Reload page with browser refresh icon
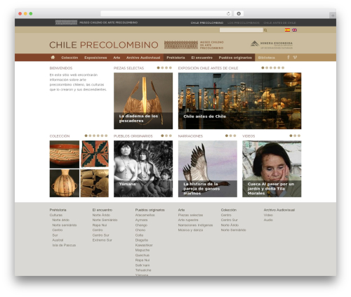Image resolution: width=351 pixels, height=297 pixels. (228, 13)
